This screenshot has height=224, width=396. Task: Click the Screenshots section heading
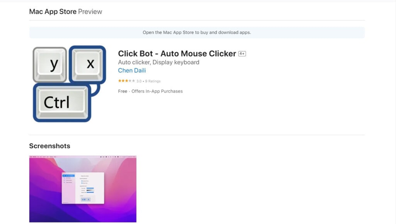click(50, 146)
